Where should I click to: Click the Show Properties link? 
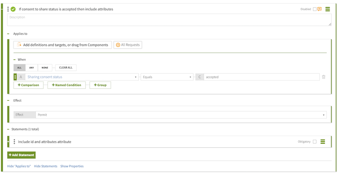[72, 166]
